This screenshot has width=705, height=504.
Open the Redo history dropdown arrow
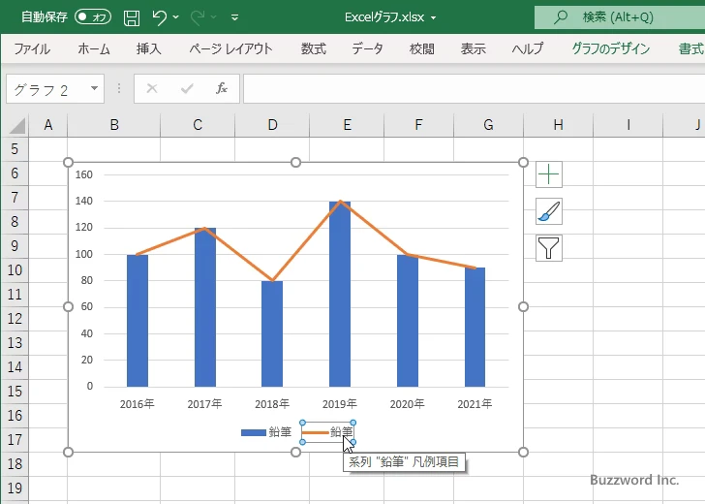pos(214,17)
